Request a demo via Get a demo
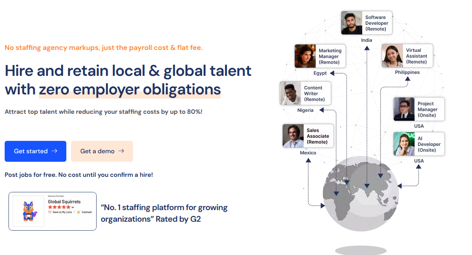The image size is (472, 255). [x=102, y=151]
